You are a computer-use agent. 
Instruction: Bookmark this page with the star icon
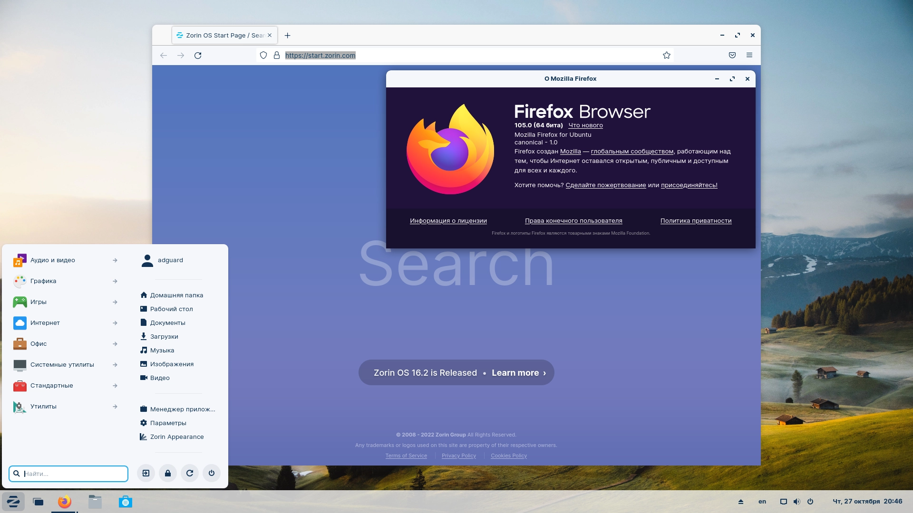tap(667, 56)
